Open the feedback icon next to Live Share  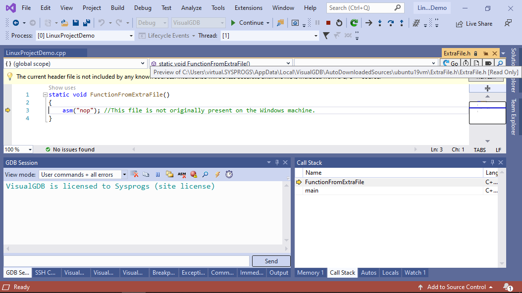[508, 23]
